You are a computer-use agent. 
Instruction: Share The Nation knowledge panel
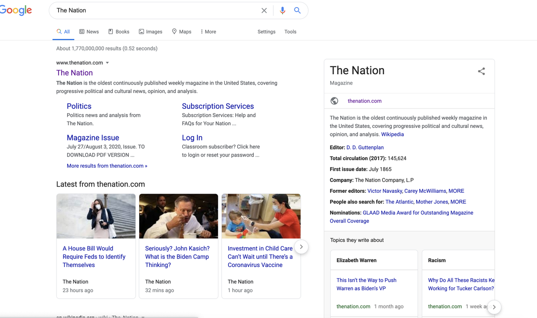[482, 71]
